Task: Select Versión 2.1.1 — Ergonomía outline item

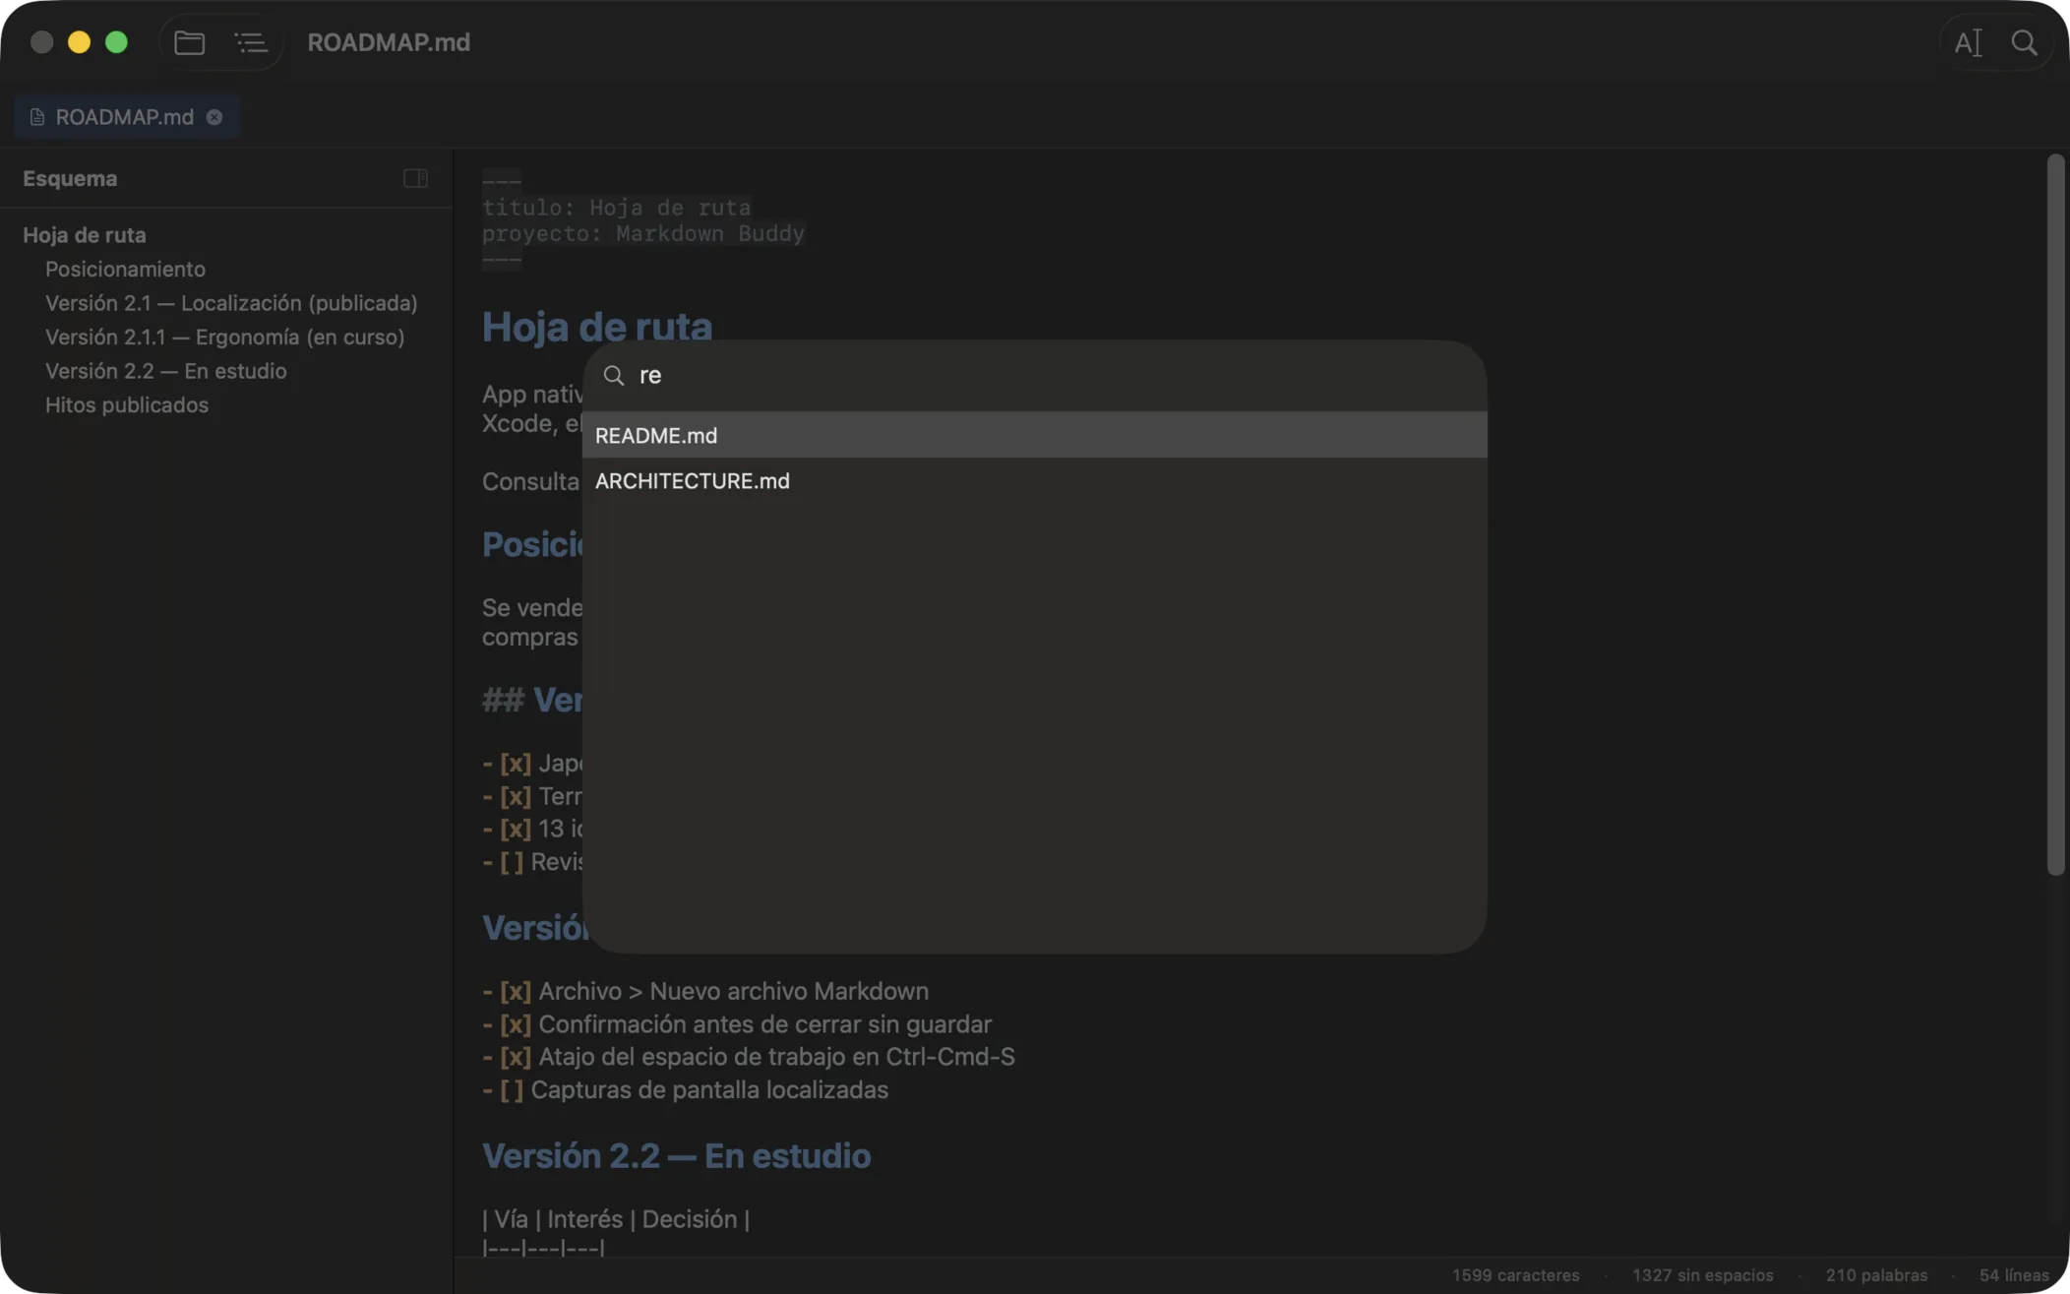Action: (225, 337)
